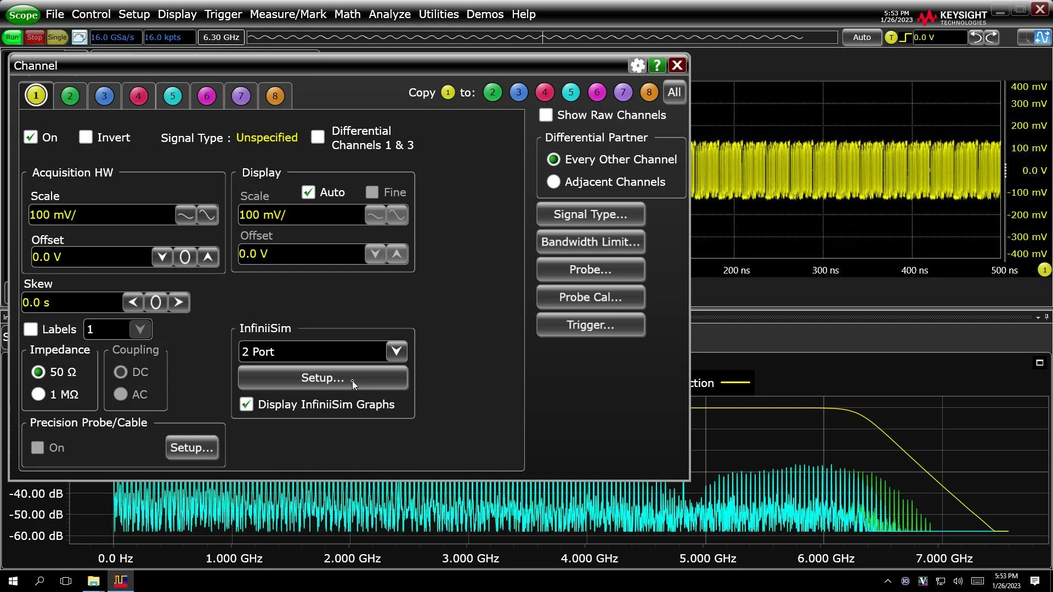This screenshot has height=592, width=1053.
Task: Shift skew right with arrow button
Action: point(178,303)
